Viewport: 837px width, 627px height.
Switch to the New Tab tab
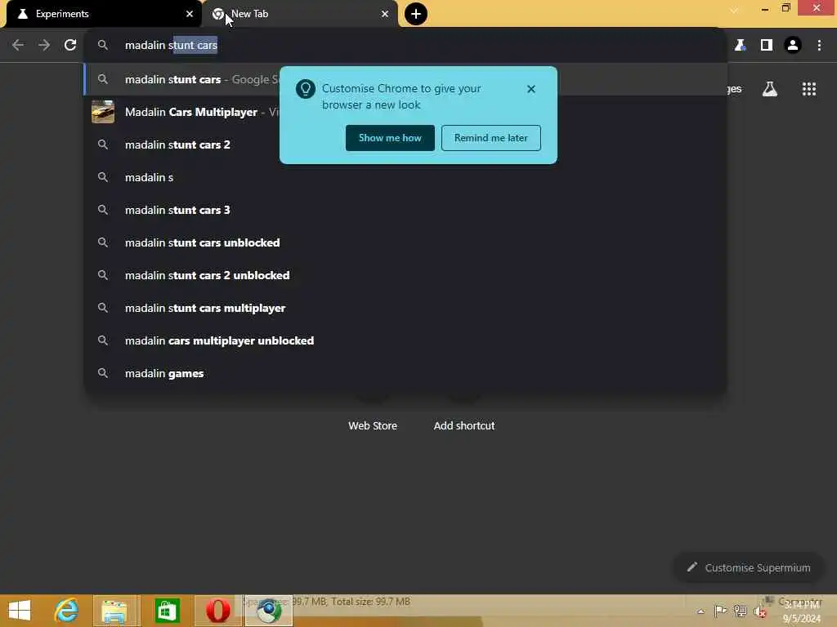point(300,14)
